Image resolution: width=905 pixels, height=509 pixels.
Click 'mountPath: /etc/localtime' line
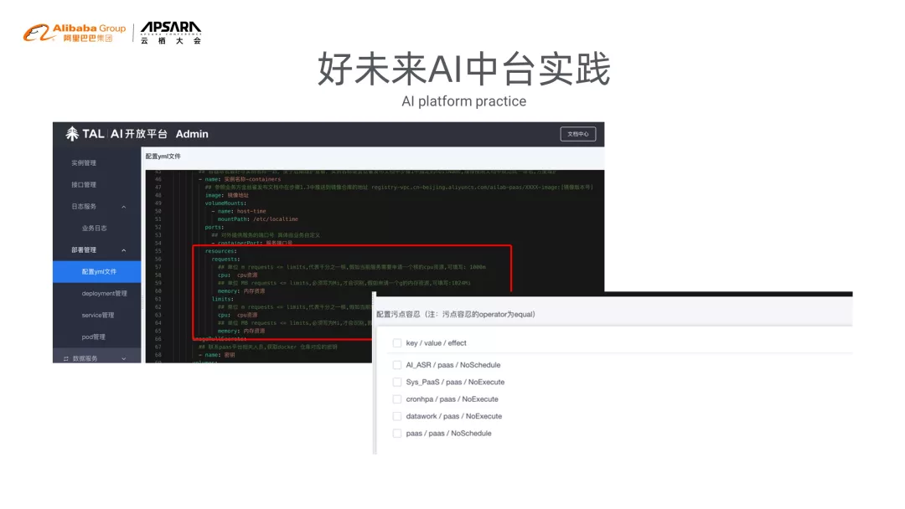coord(258,219)
